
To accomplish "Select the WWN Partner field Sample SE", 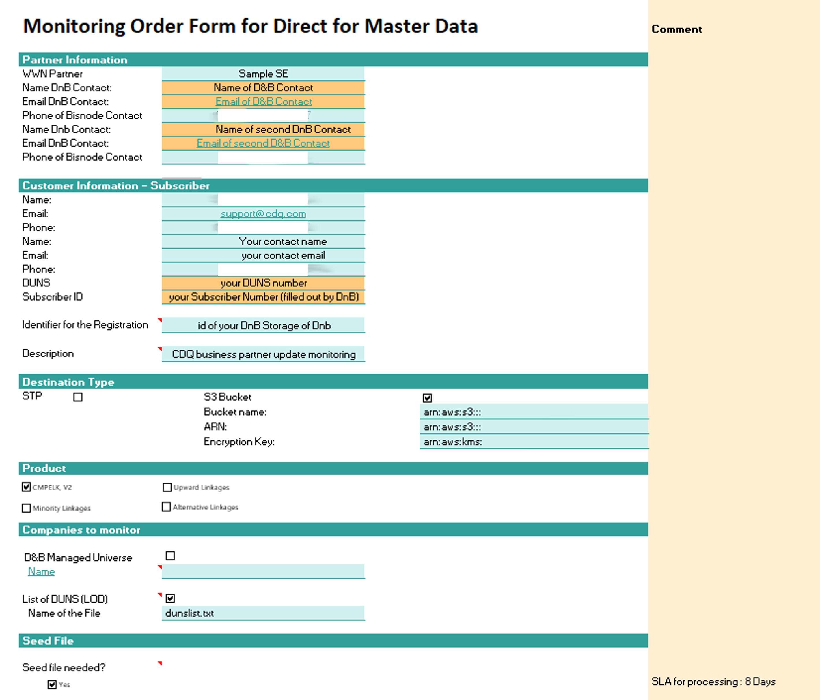I will coord(263,74).
